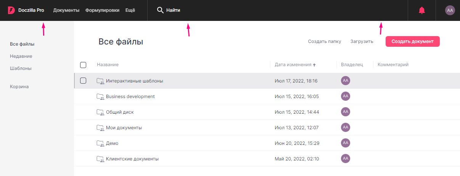Select Все файлы in sidebar
Image resolution: width=460 pixels, height=176 pixels.
click(22, 44)
